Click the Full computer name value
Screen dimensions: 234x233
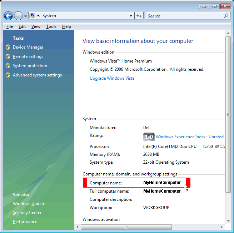click(x=162, y=191)
